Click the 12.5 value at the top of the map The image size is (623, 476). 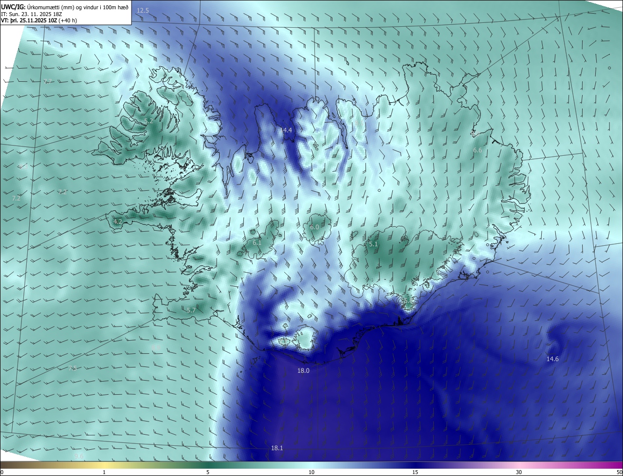143,10
